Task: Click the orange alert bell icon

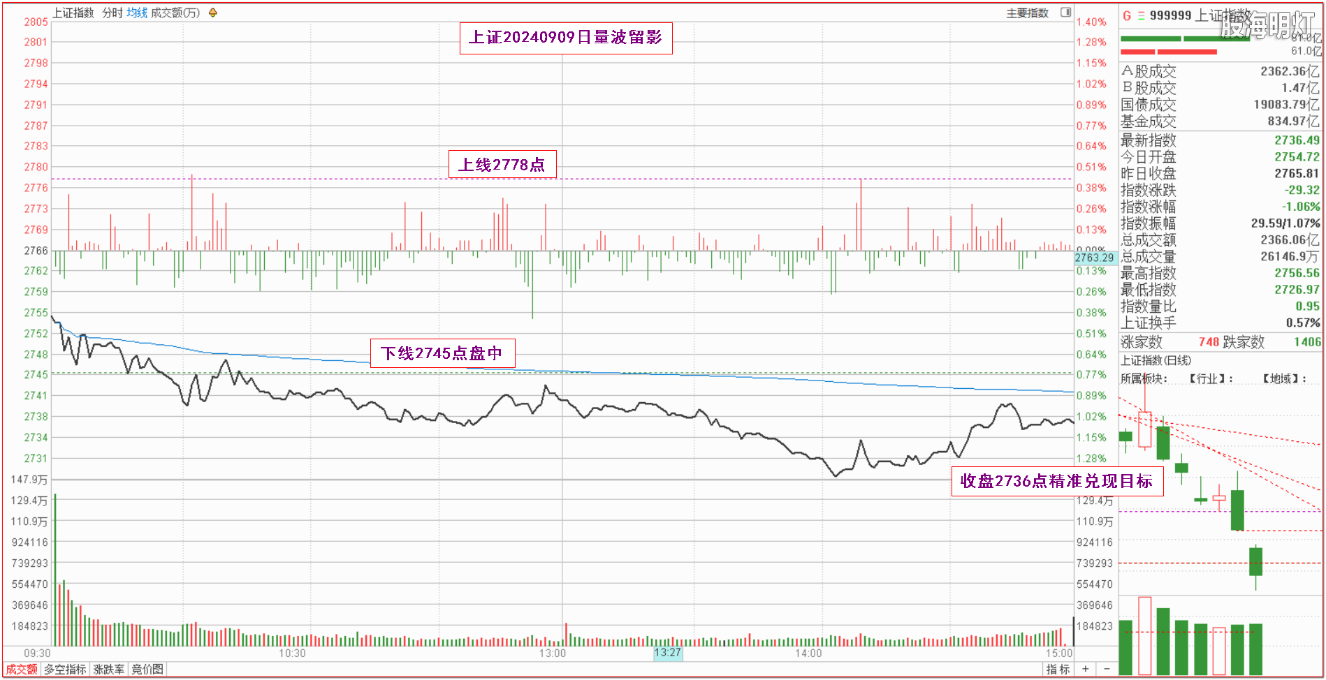Action: click(x=213, y=13)
